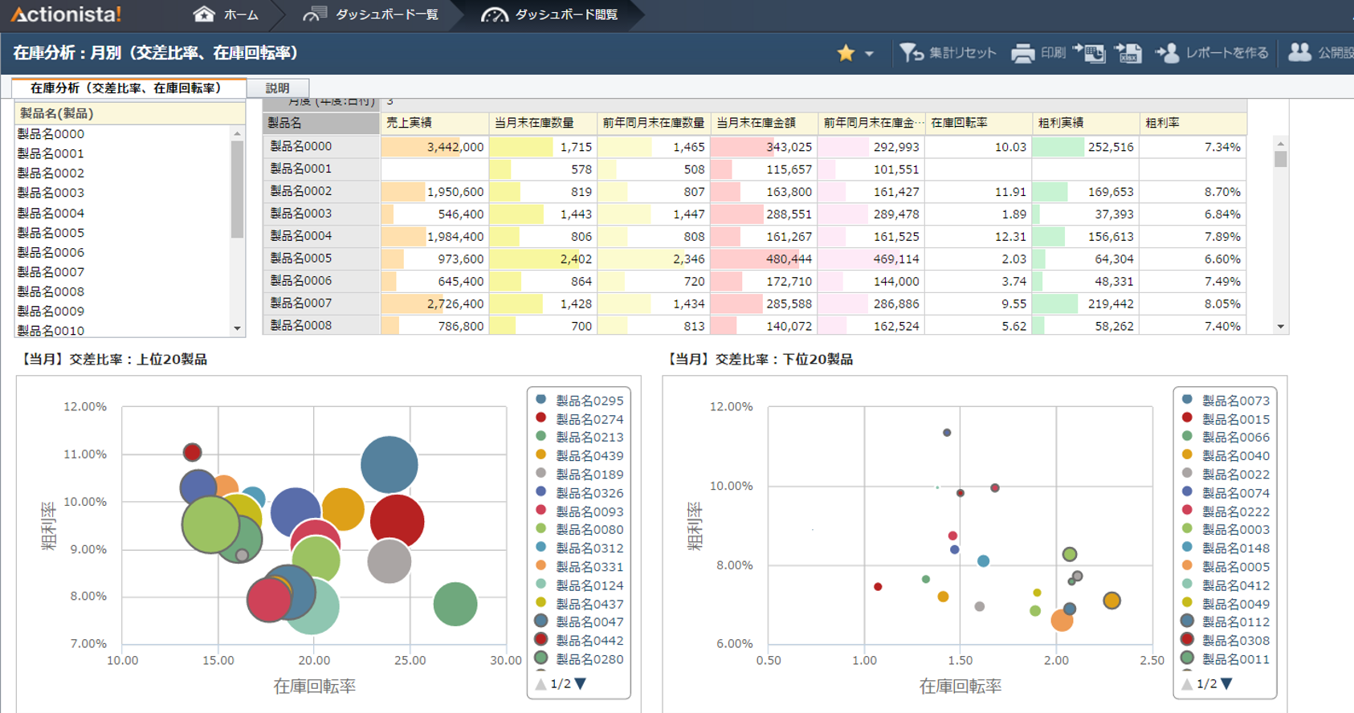The image size is (1354, 713).
Task: Open the dropdown arrow beside the star
Action: pyautogui.click(x=869, y=54)
